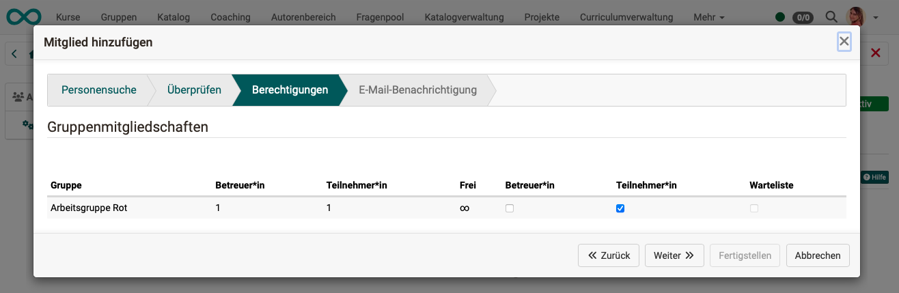Click the 0/0 status badge
Viewport: 899px width, 293px height.
803,17
